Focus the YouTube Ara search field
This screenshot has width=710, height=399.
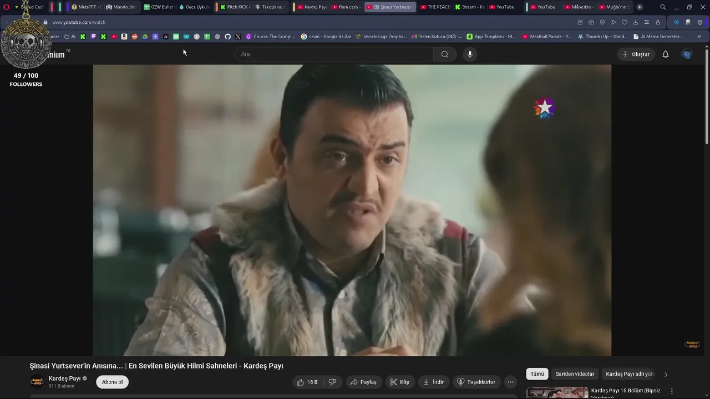[x=334, y=54]
